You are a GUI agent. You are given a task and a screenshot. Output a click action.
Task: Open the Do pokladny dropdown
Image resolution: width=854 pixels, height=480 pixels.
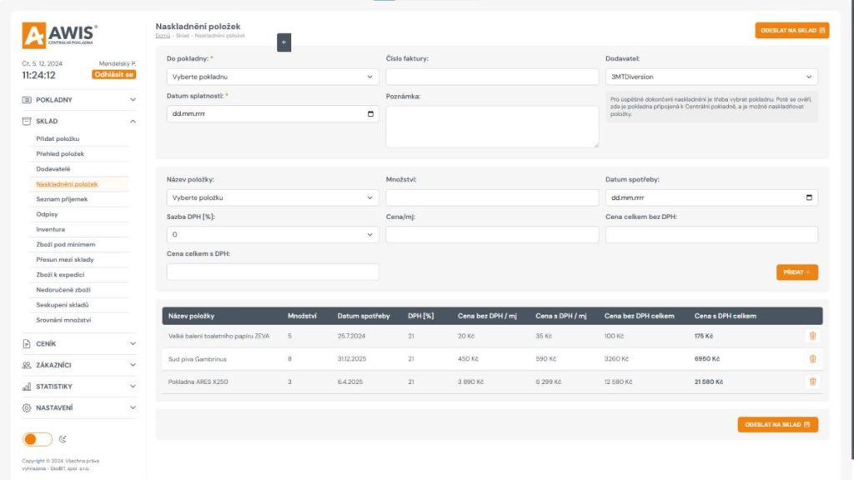click(272, 77)
